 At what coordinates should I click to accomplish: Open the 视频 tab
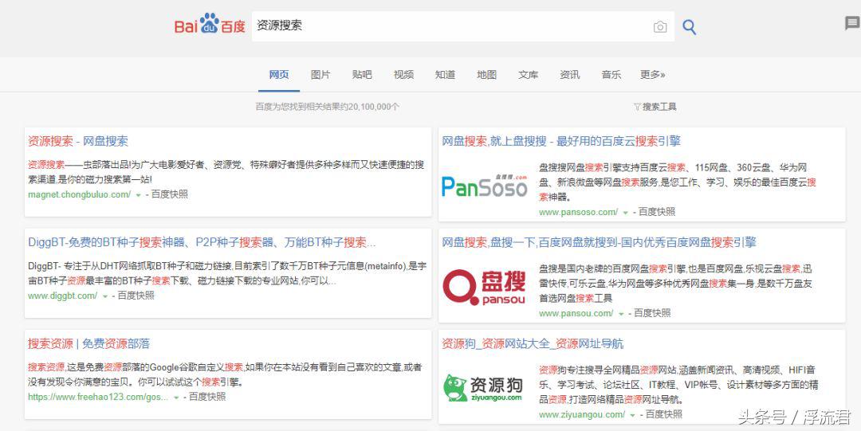click(403, 75)
